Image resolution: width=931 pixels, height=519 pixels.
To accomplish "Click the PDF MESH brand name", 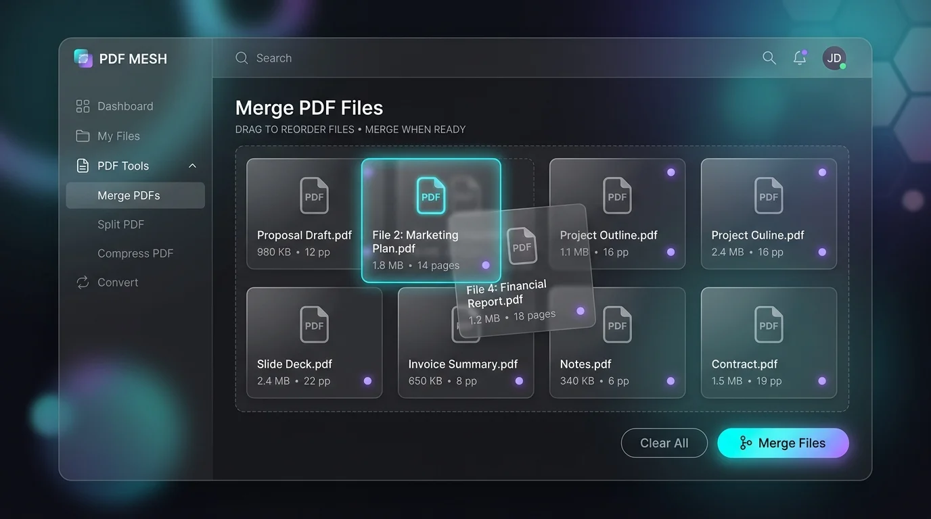I will (x=133, y=59).
